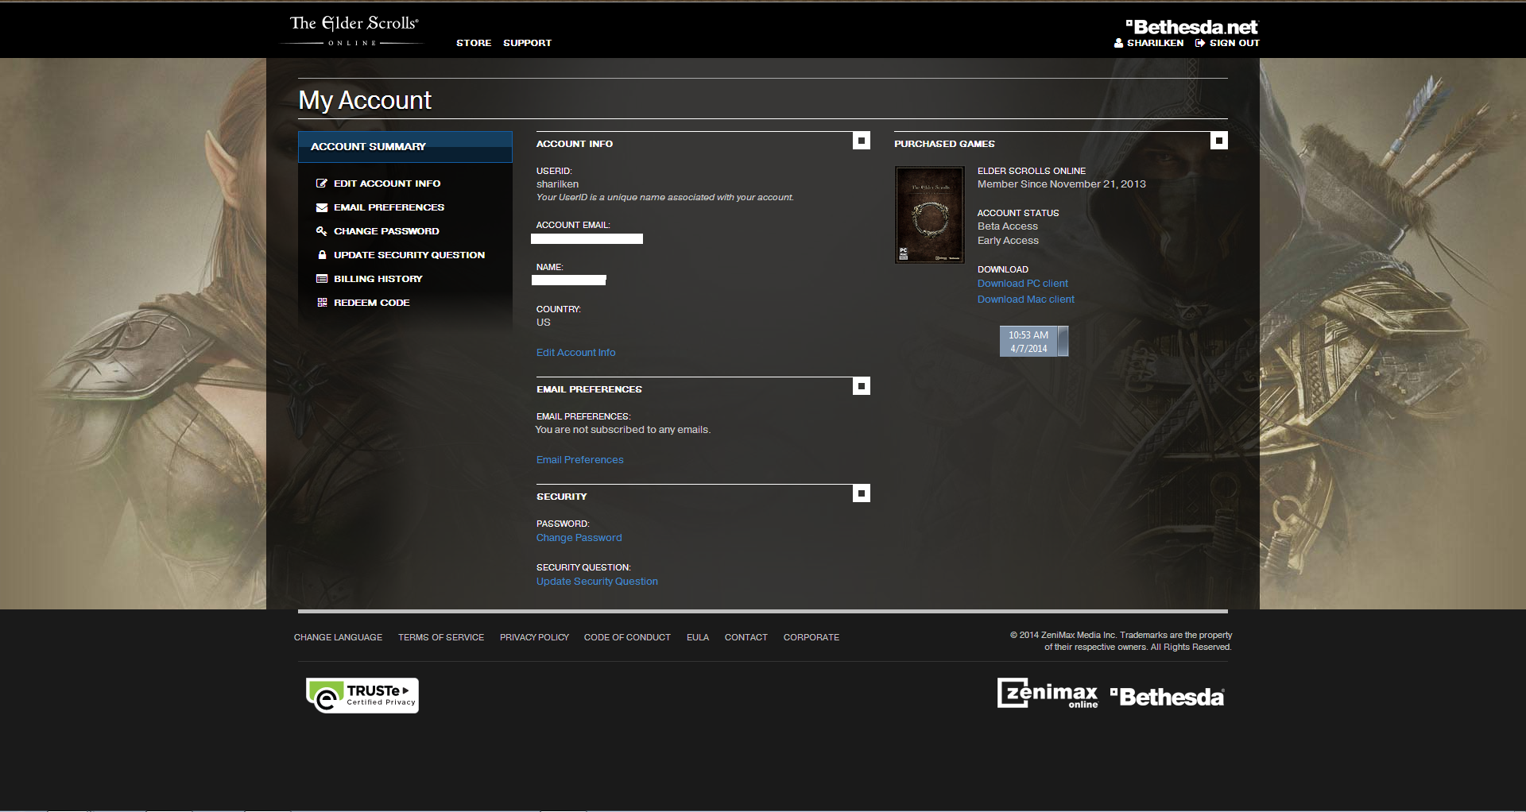
Task: Click the Billing History list icon
Action: [x=322, y=279]
